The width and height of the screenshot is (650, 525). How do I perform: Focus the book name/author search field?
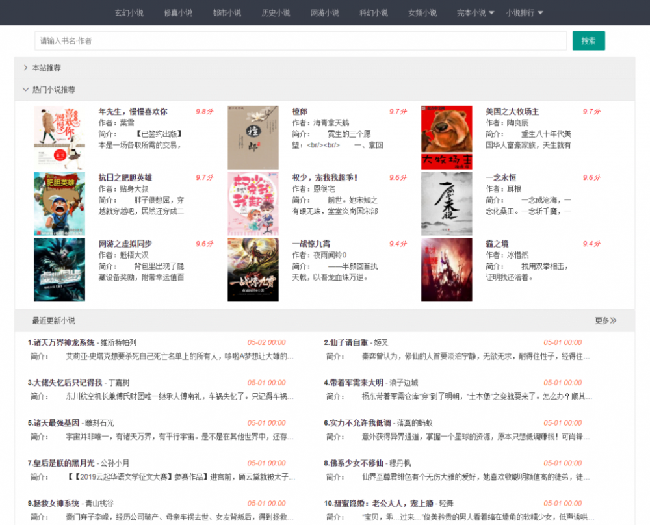[300, 40]
